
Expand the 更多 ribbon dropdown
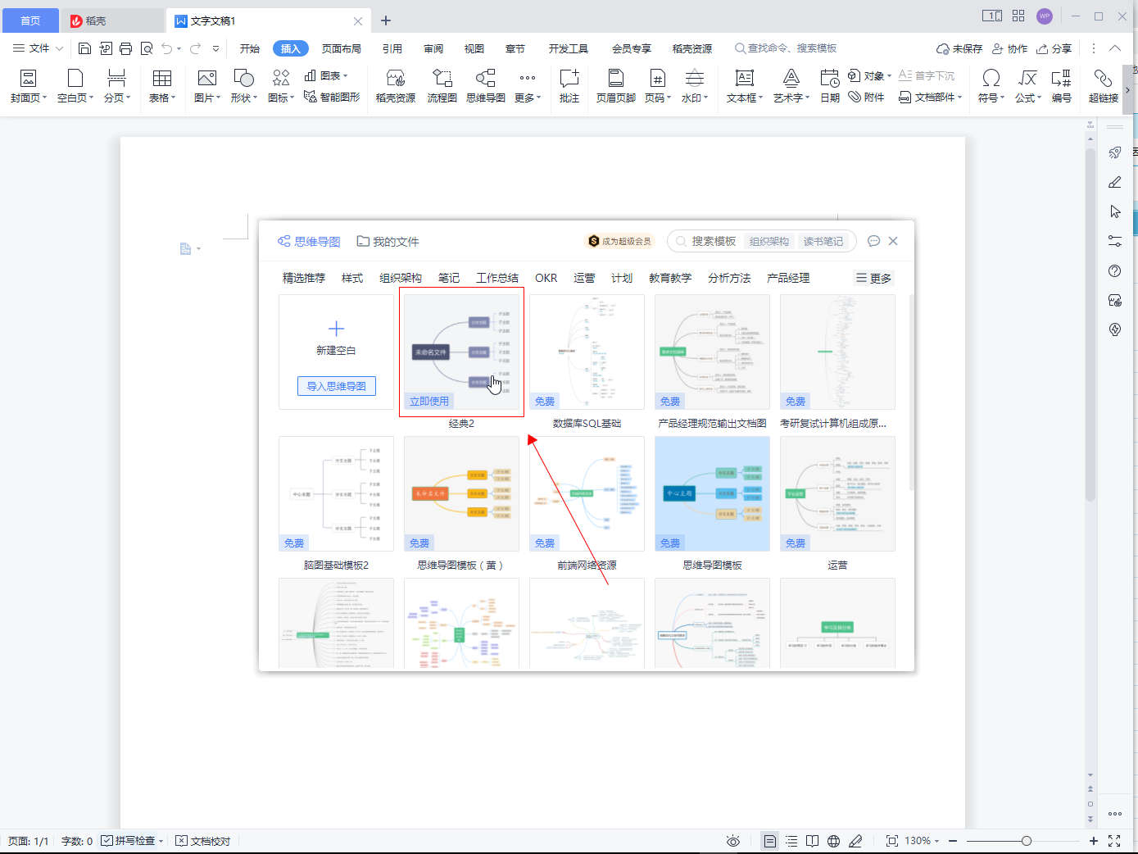527,86
